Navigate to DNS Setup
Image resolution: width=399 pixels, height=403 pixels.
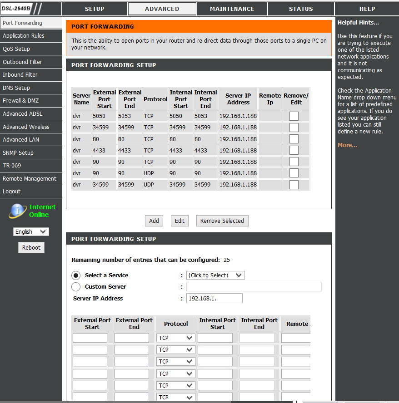click(x=31, y=88)
